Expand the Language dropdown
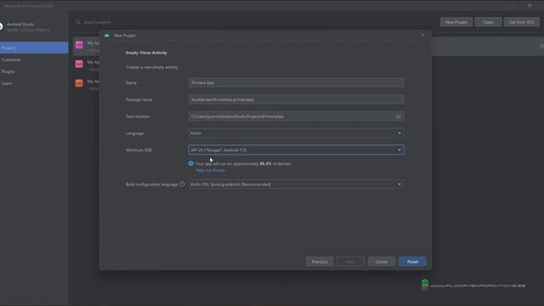 (x=296, y=133)
